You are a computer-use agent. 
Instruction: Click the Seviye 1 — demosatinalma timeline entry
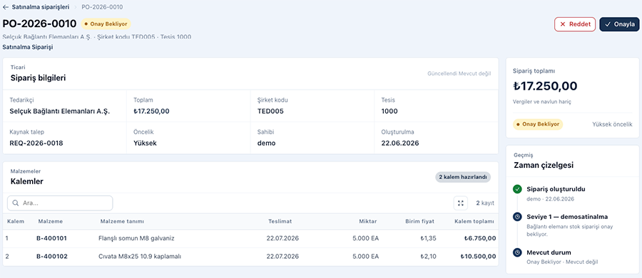point(567,217)
